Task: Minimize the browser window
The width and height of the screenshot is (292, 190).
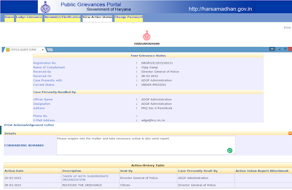Action: (x=280, y=49)
